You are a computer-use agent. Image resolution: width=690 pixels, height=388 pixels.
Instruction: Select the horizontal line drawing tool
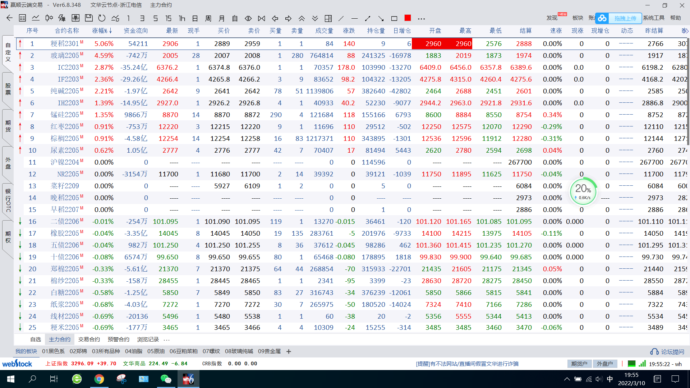(354, 18)
